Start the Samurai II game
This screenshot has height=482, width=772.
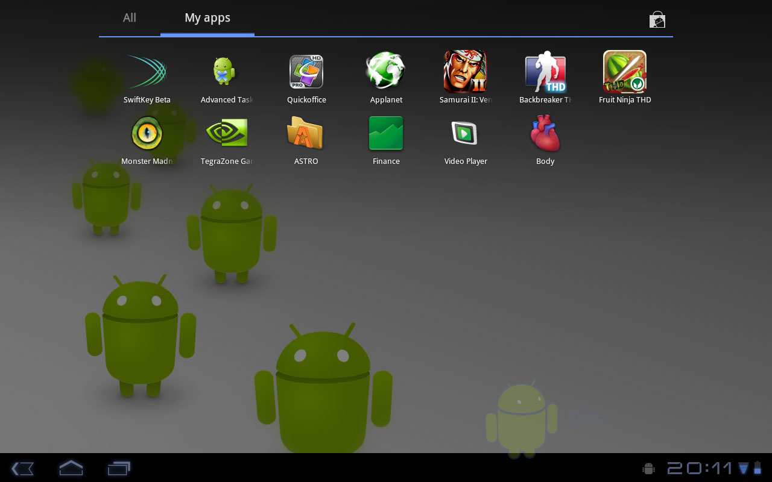coord(466,78)
